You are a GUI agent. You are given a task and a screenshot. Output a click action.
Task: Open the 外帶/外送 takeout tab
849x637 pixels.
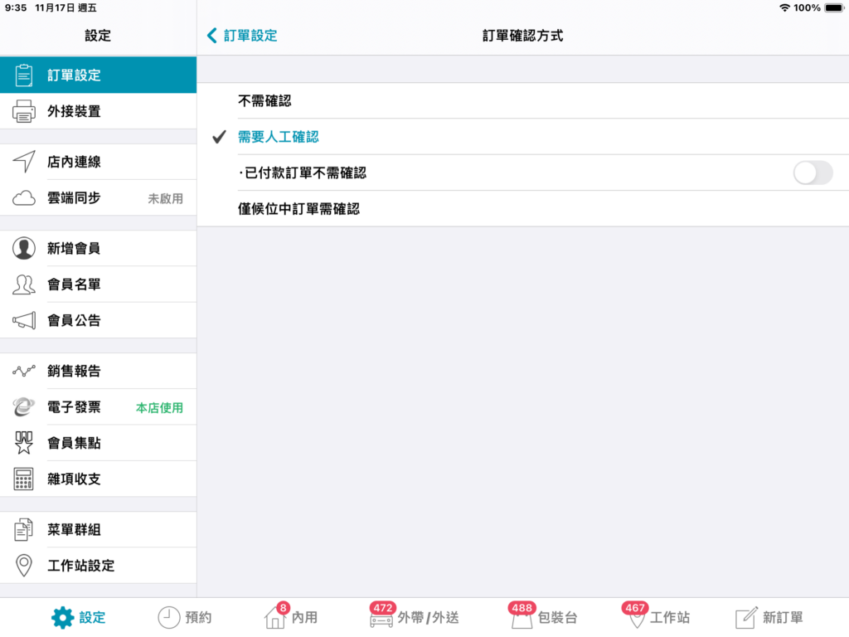point(416,617)
